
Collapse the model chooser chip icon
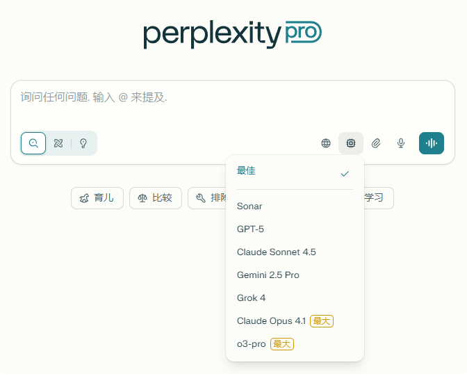coord(351,143)
